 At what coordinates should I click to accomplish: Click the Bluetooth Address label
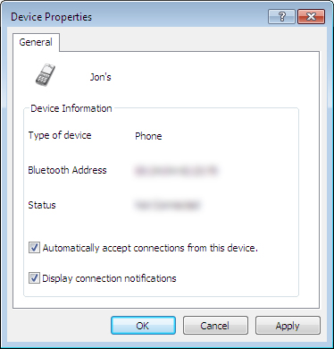[67, 170]
